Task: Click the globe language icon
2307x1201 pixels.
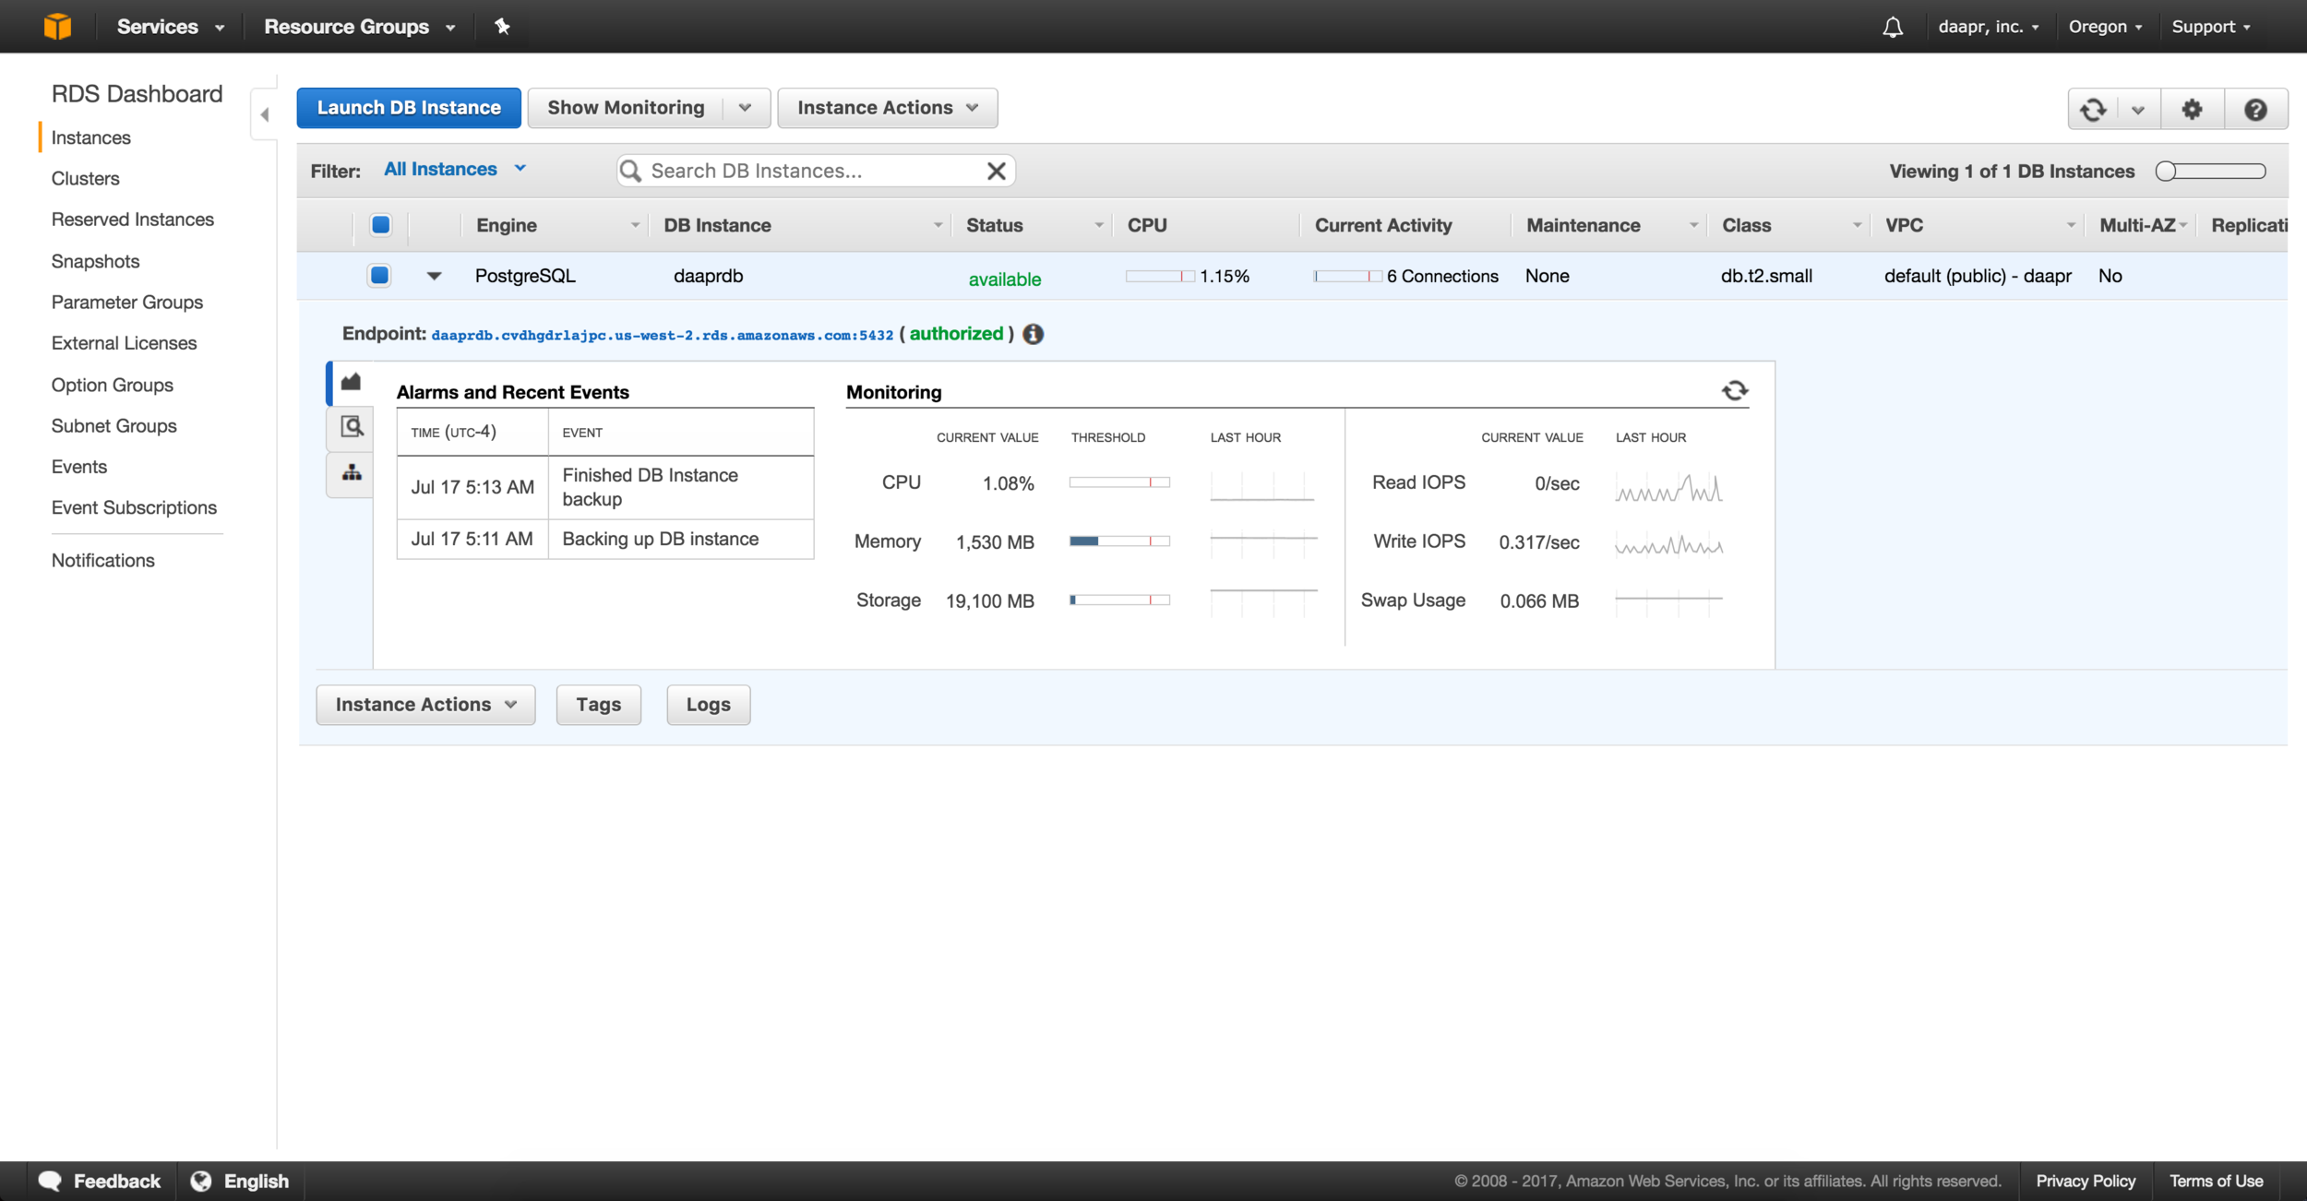Action: pos(201,1181)
